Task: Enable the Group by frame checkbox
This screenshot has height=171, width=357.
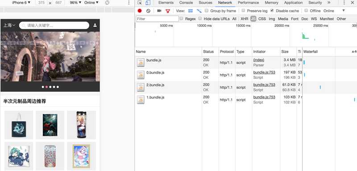Action: tap(207, 10)
